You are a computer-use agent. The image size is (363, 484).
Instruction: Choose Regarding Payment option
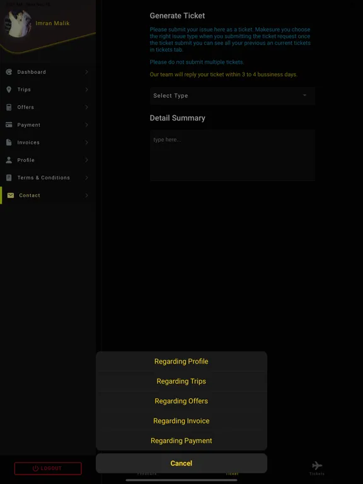pos(181,441)
